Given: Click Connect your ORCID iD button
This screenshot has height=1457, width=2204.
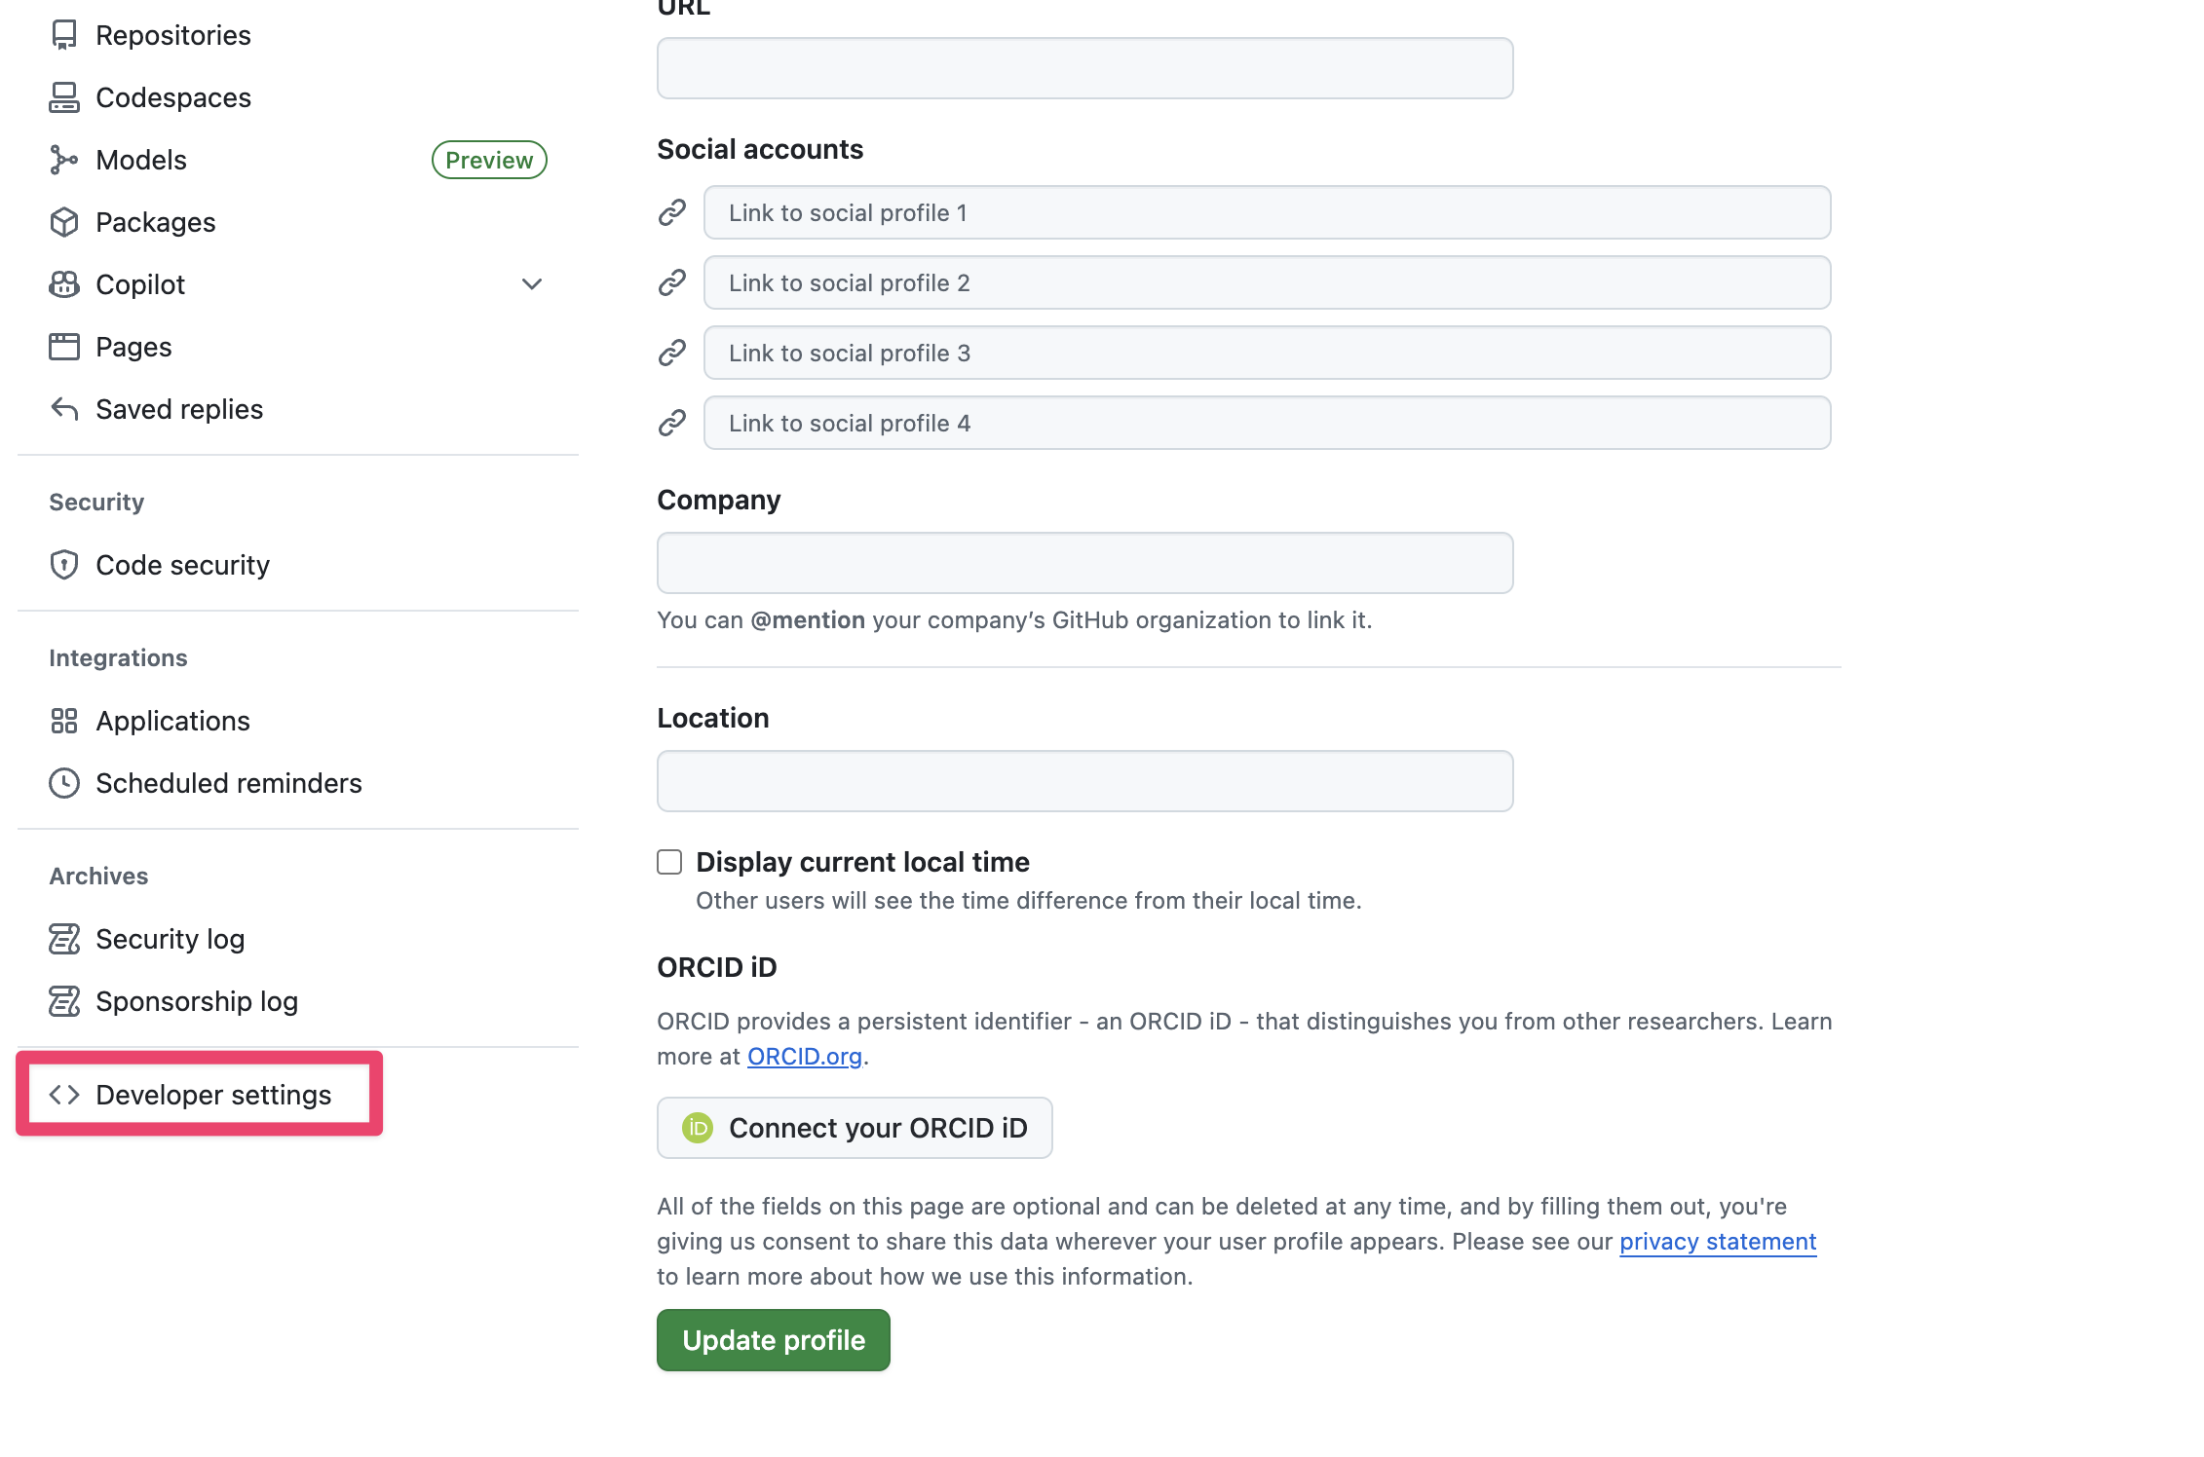Looking at the screenshot, I should coord(855,1128).
